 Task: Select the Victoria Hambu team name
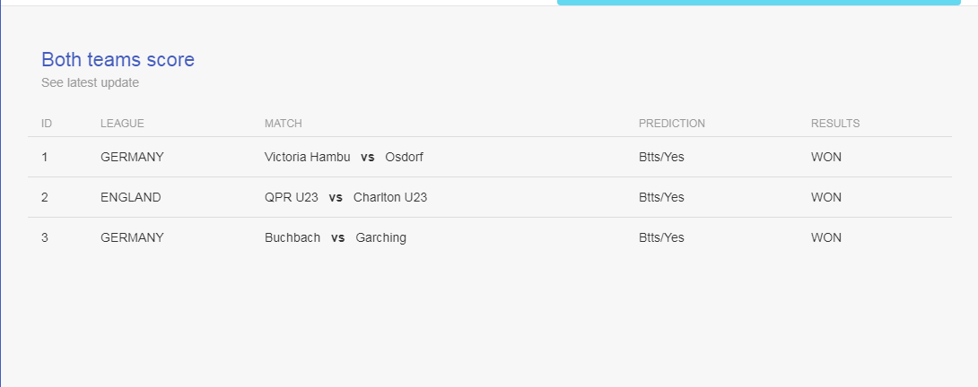[x=308, y=157]
